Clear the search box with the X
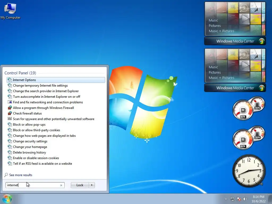Image resolution: width=272 pixels, height=204 pixels. pyautogui.click(x=61, y=185)
